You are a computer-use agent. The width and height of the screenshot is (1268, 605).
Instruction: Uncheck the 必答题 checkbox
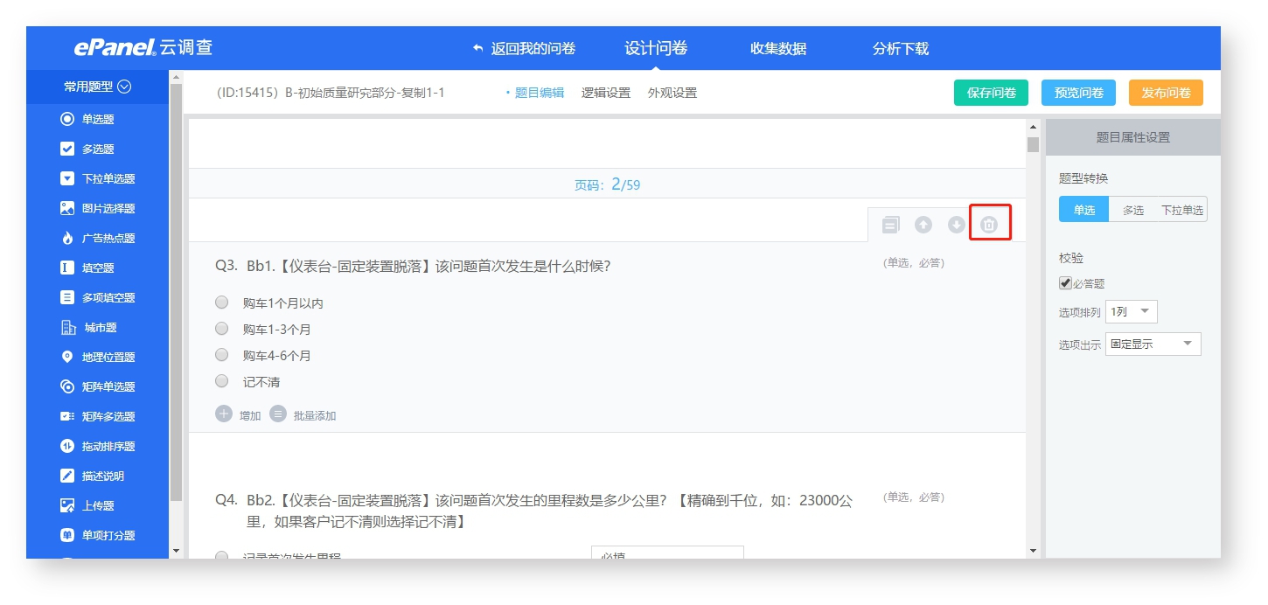1065,283
